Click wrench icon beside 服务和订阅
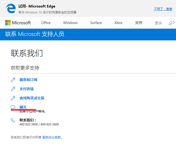This screenshot has width=176, height=154. click(x=13, y=80)
